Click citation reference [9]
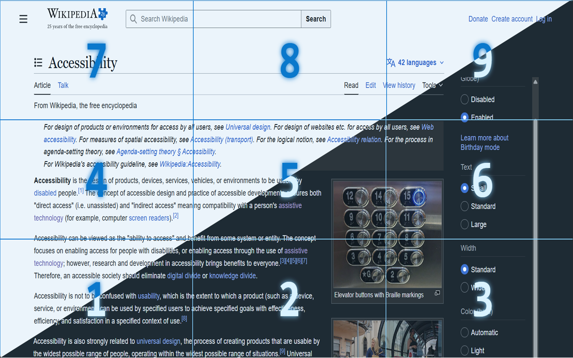573x358 pixels. (282, 351)
